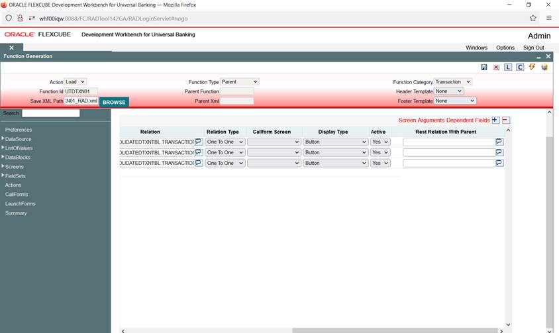Click the horizontal scrollbar left arrow
559x333 pixels.
123,331
